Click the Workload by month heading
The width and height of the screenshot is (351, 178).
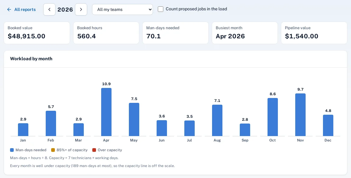pyautogui.click(x=31, y=59)
